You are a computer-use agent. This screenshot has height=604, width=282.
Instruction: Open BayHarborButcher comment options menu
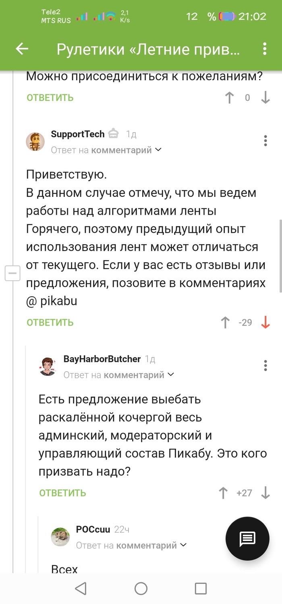265,366
